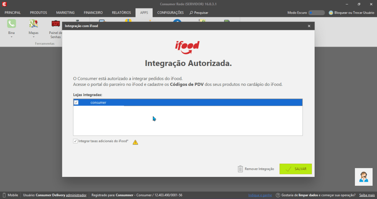The width and height of the screenshot is (377, 199).
Task: Switch to the MARKETING tab
Action: [65, 13]
